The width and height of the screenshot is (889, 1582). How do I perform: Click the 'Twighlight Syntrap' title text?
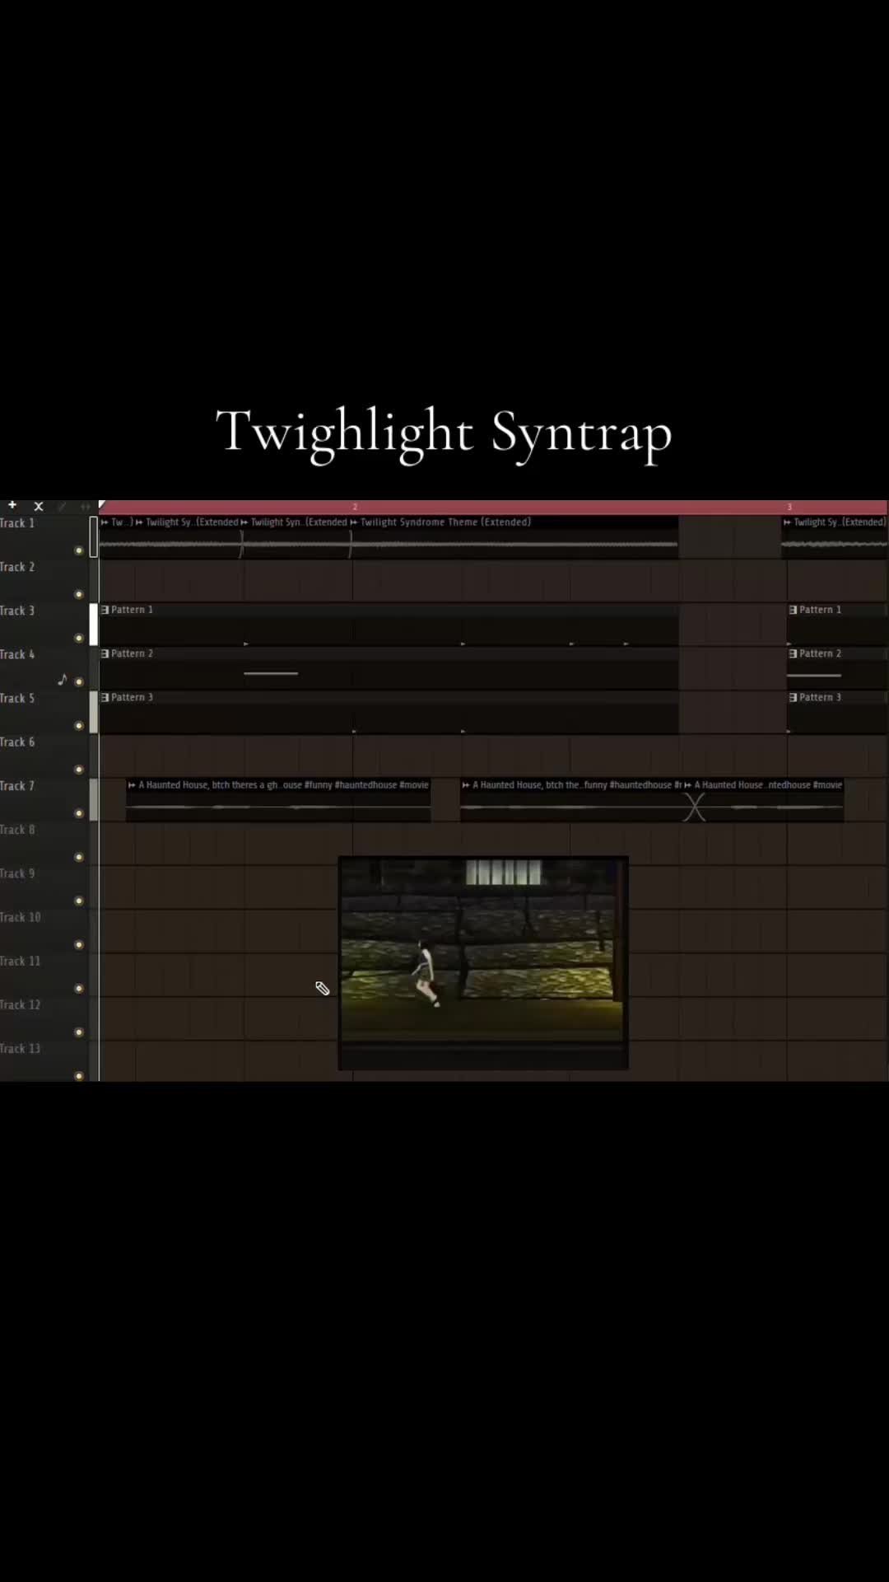[x=444, y=433]
